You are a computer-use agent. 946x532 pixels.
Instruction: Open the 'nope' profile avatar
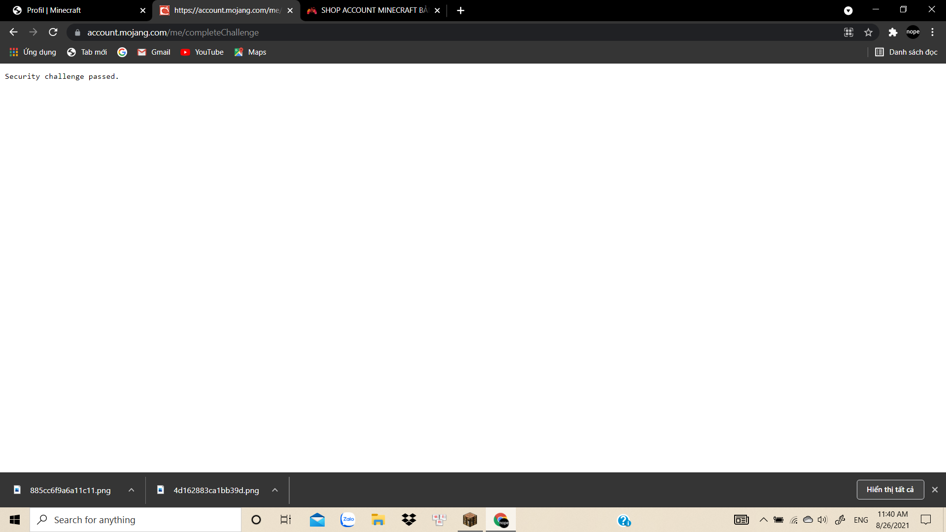pos(912,32)
